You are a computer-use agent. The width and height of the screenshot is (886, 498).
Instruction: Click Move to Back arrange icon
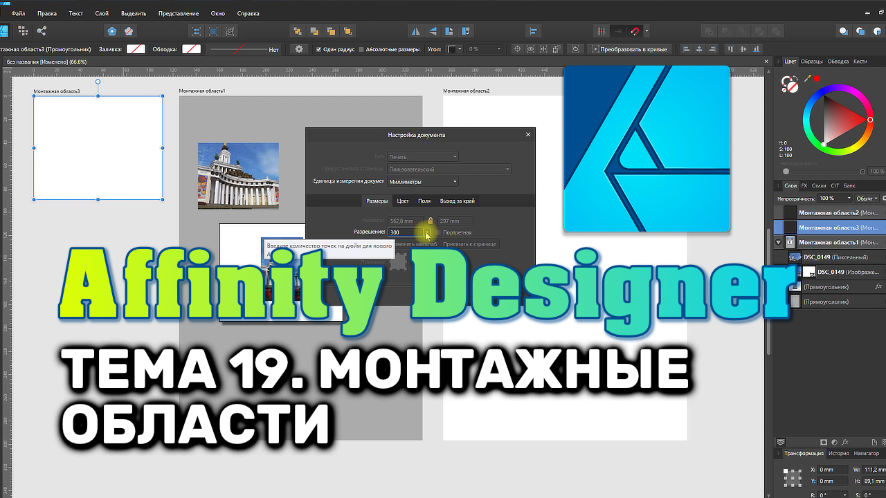(298, 31)
